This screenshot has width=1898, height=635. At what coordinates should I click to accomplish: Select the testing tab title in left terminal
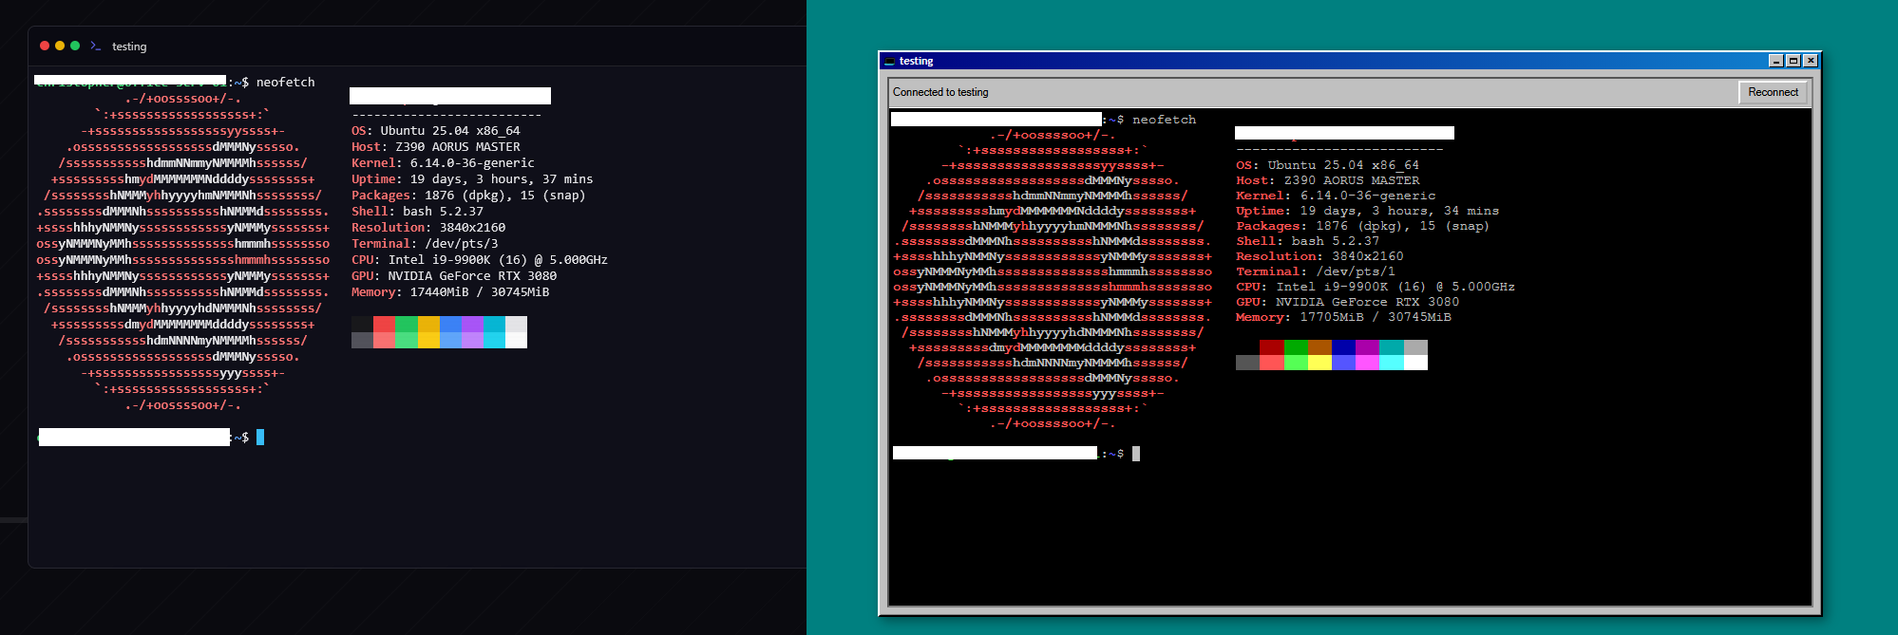[129, 47]
